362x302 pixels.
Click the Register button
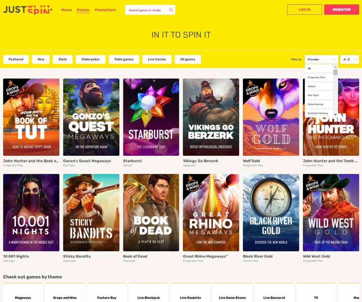point(342,10)
